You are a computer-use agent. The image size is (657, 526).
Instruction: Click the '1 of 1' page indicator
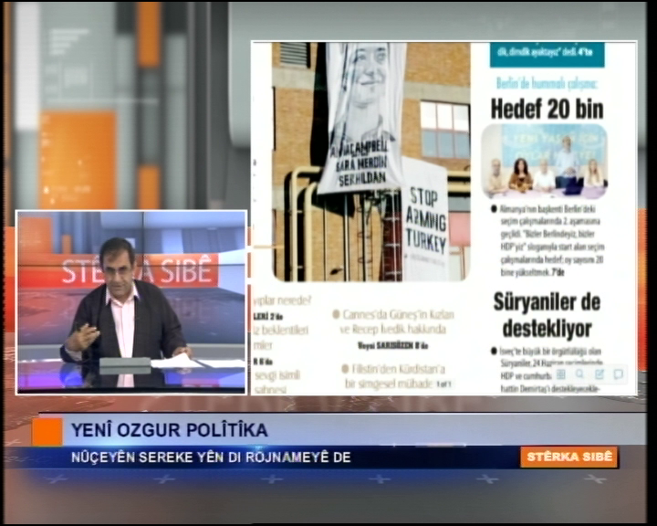444,384
